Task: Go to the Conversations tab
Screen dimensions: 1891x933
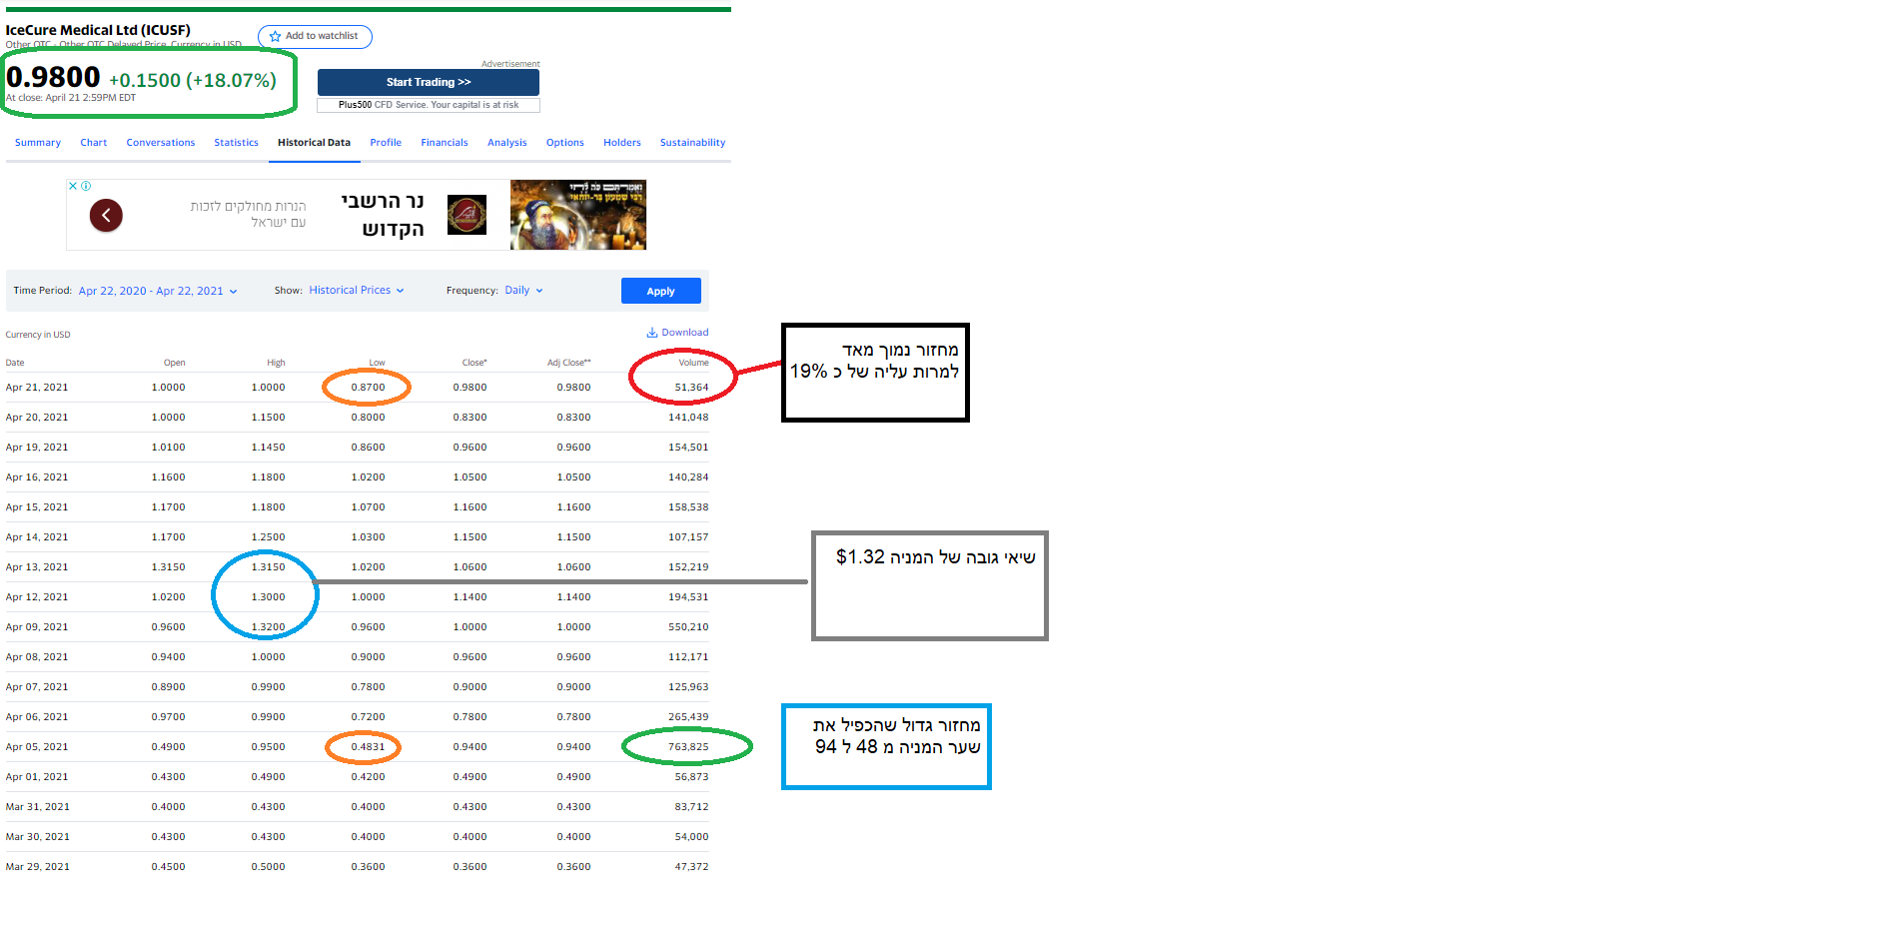Action: [161, 143]
